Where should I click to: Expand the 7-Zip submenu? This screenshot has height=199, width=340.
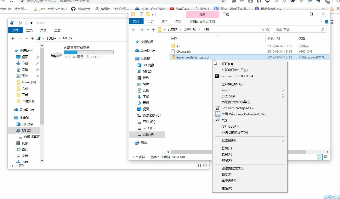pyautogui.click(x=250, y=90)
